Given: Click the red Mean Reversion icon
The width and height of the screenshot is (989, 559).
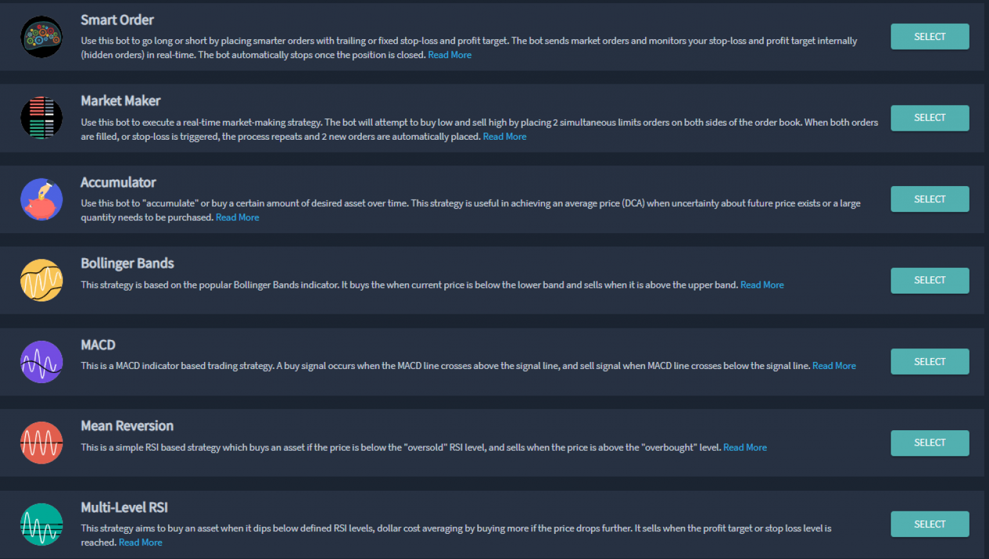Looking at the screenshot, I should tap(41, 443).
